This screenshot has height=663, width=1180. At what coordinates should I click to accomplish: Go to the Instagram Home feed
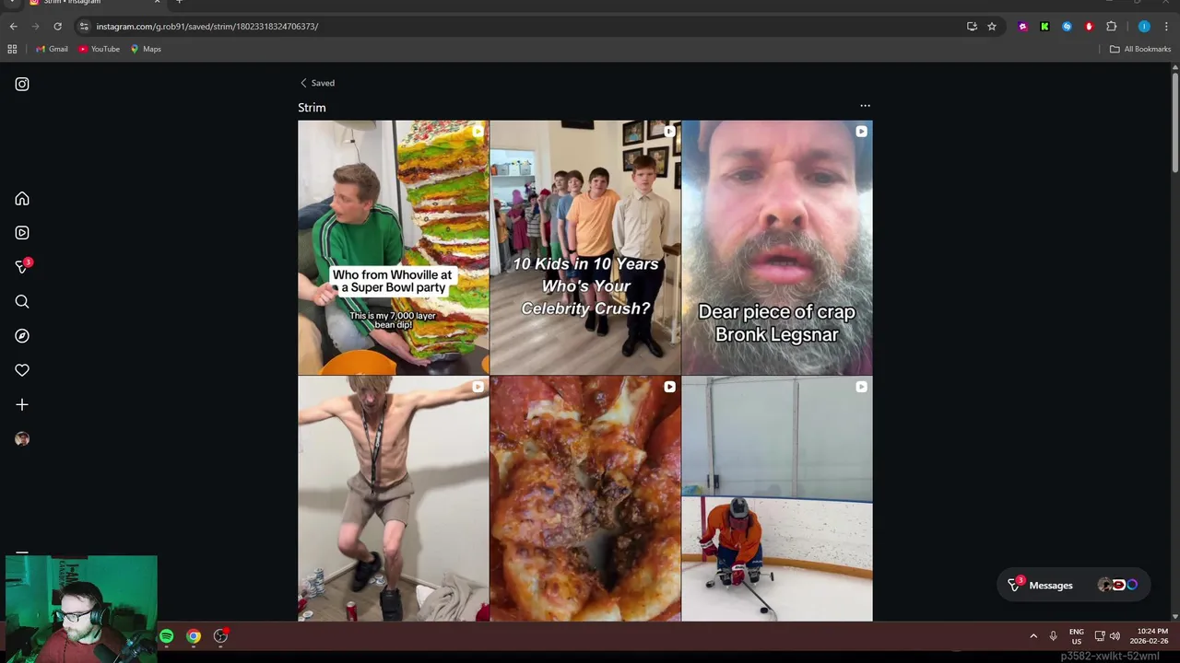point(22,199)
